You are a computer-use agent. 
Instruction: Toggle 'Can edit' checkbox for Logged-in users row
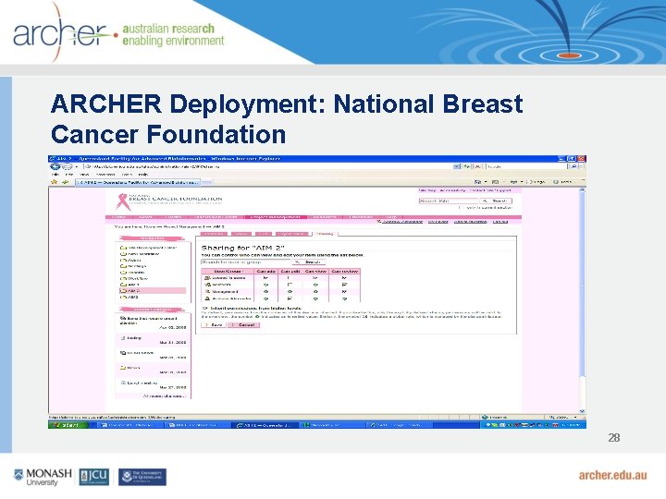click(290, 278)
